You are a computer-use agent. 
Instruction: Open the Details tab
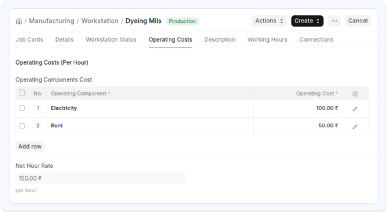[64, 39]
